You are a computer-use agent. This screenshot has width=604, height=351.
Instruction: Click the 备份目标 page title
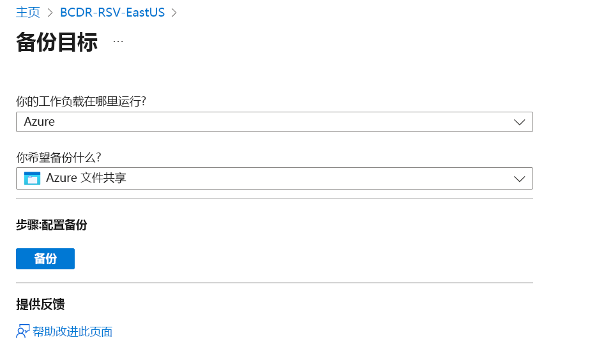57,42
